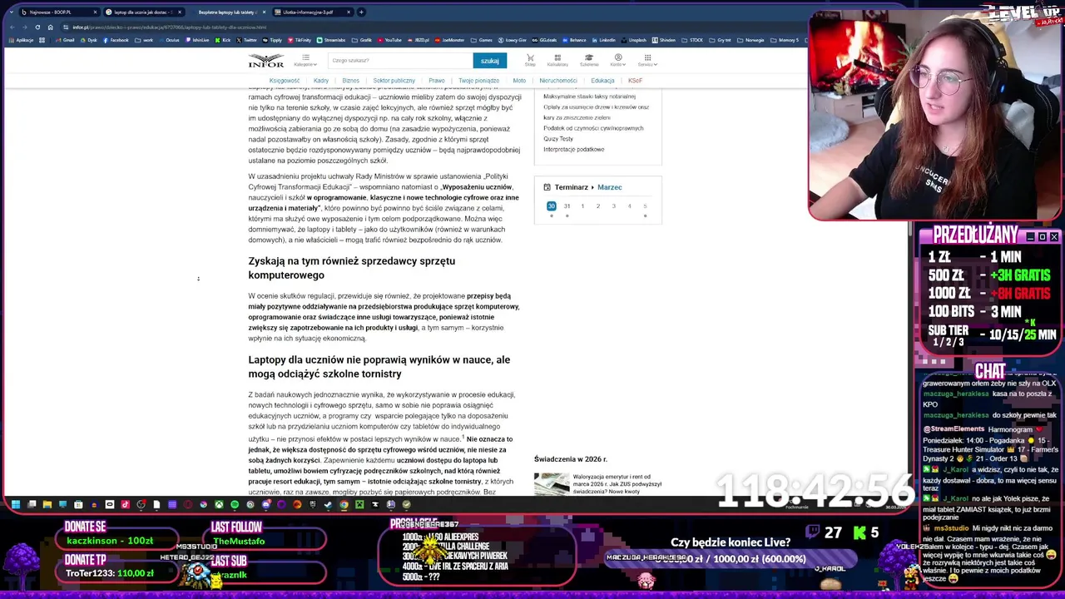
Task: Open the 'Waloryzacja emerytur' article thumbnail
Action: coord(552,483)
